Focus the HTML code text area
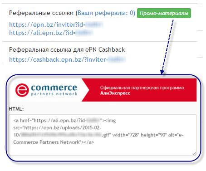 pyautogui.click(x=103, y=135)
